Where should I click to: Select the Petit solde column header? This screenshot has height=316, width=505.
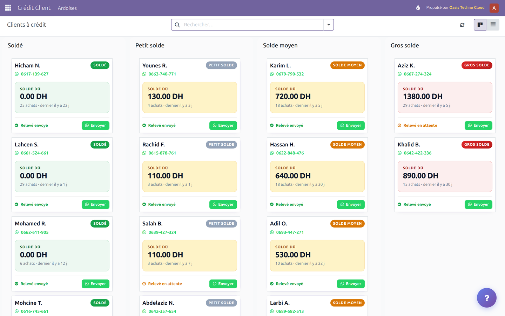pyautogui.click(x=150, y=45)
